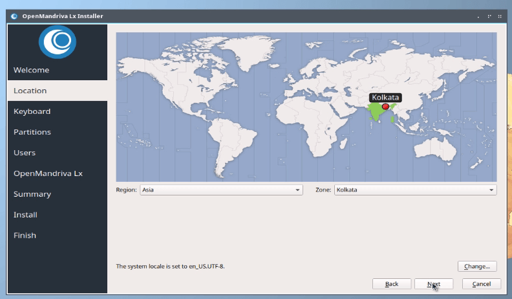Proceed with the Next button
512x299 pixels.
point(434,284)
